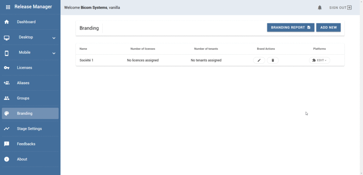Expand the Desktop menu chevron
This screenshot has width=363, height=175.
[54, 38]
